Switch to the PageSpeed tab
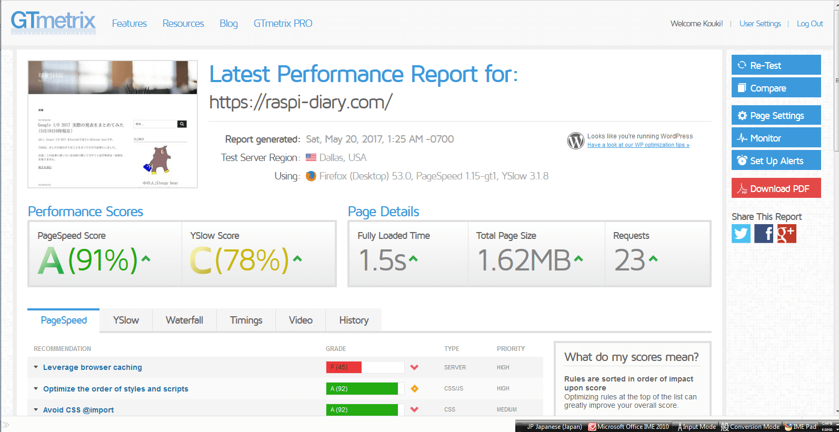Image resolution: width=839 pixels, height=432 pixels. [x=64, y=320]
